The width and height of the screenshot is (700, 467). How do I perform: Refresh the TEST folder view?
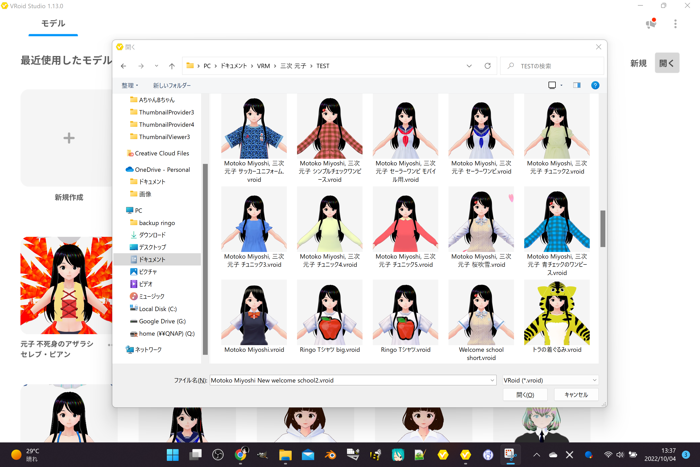(x=487, y=66)
